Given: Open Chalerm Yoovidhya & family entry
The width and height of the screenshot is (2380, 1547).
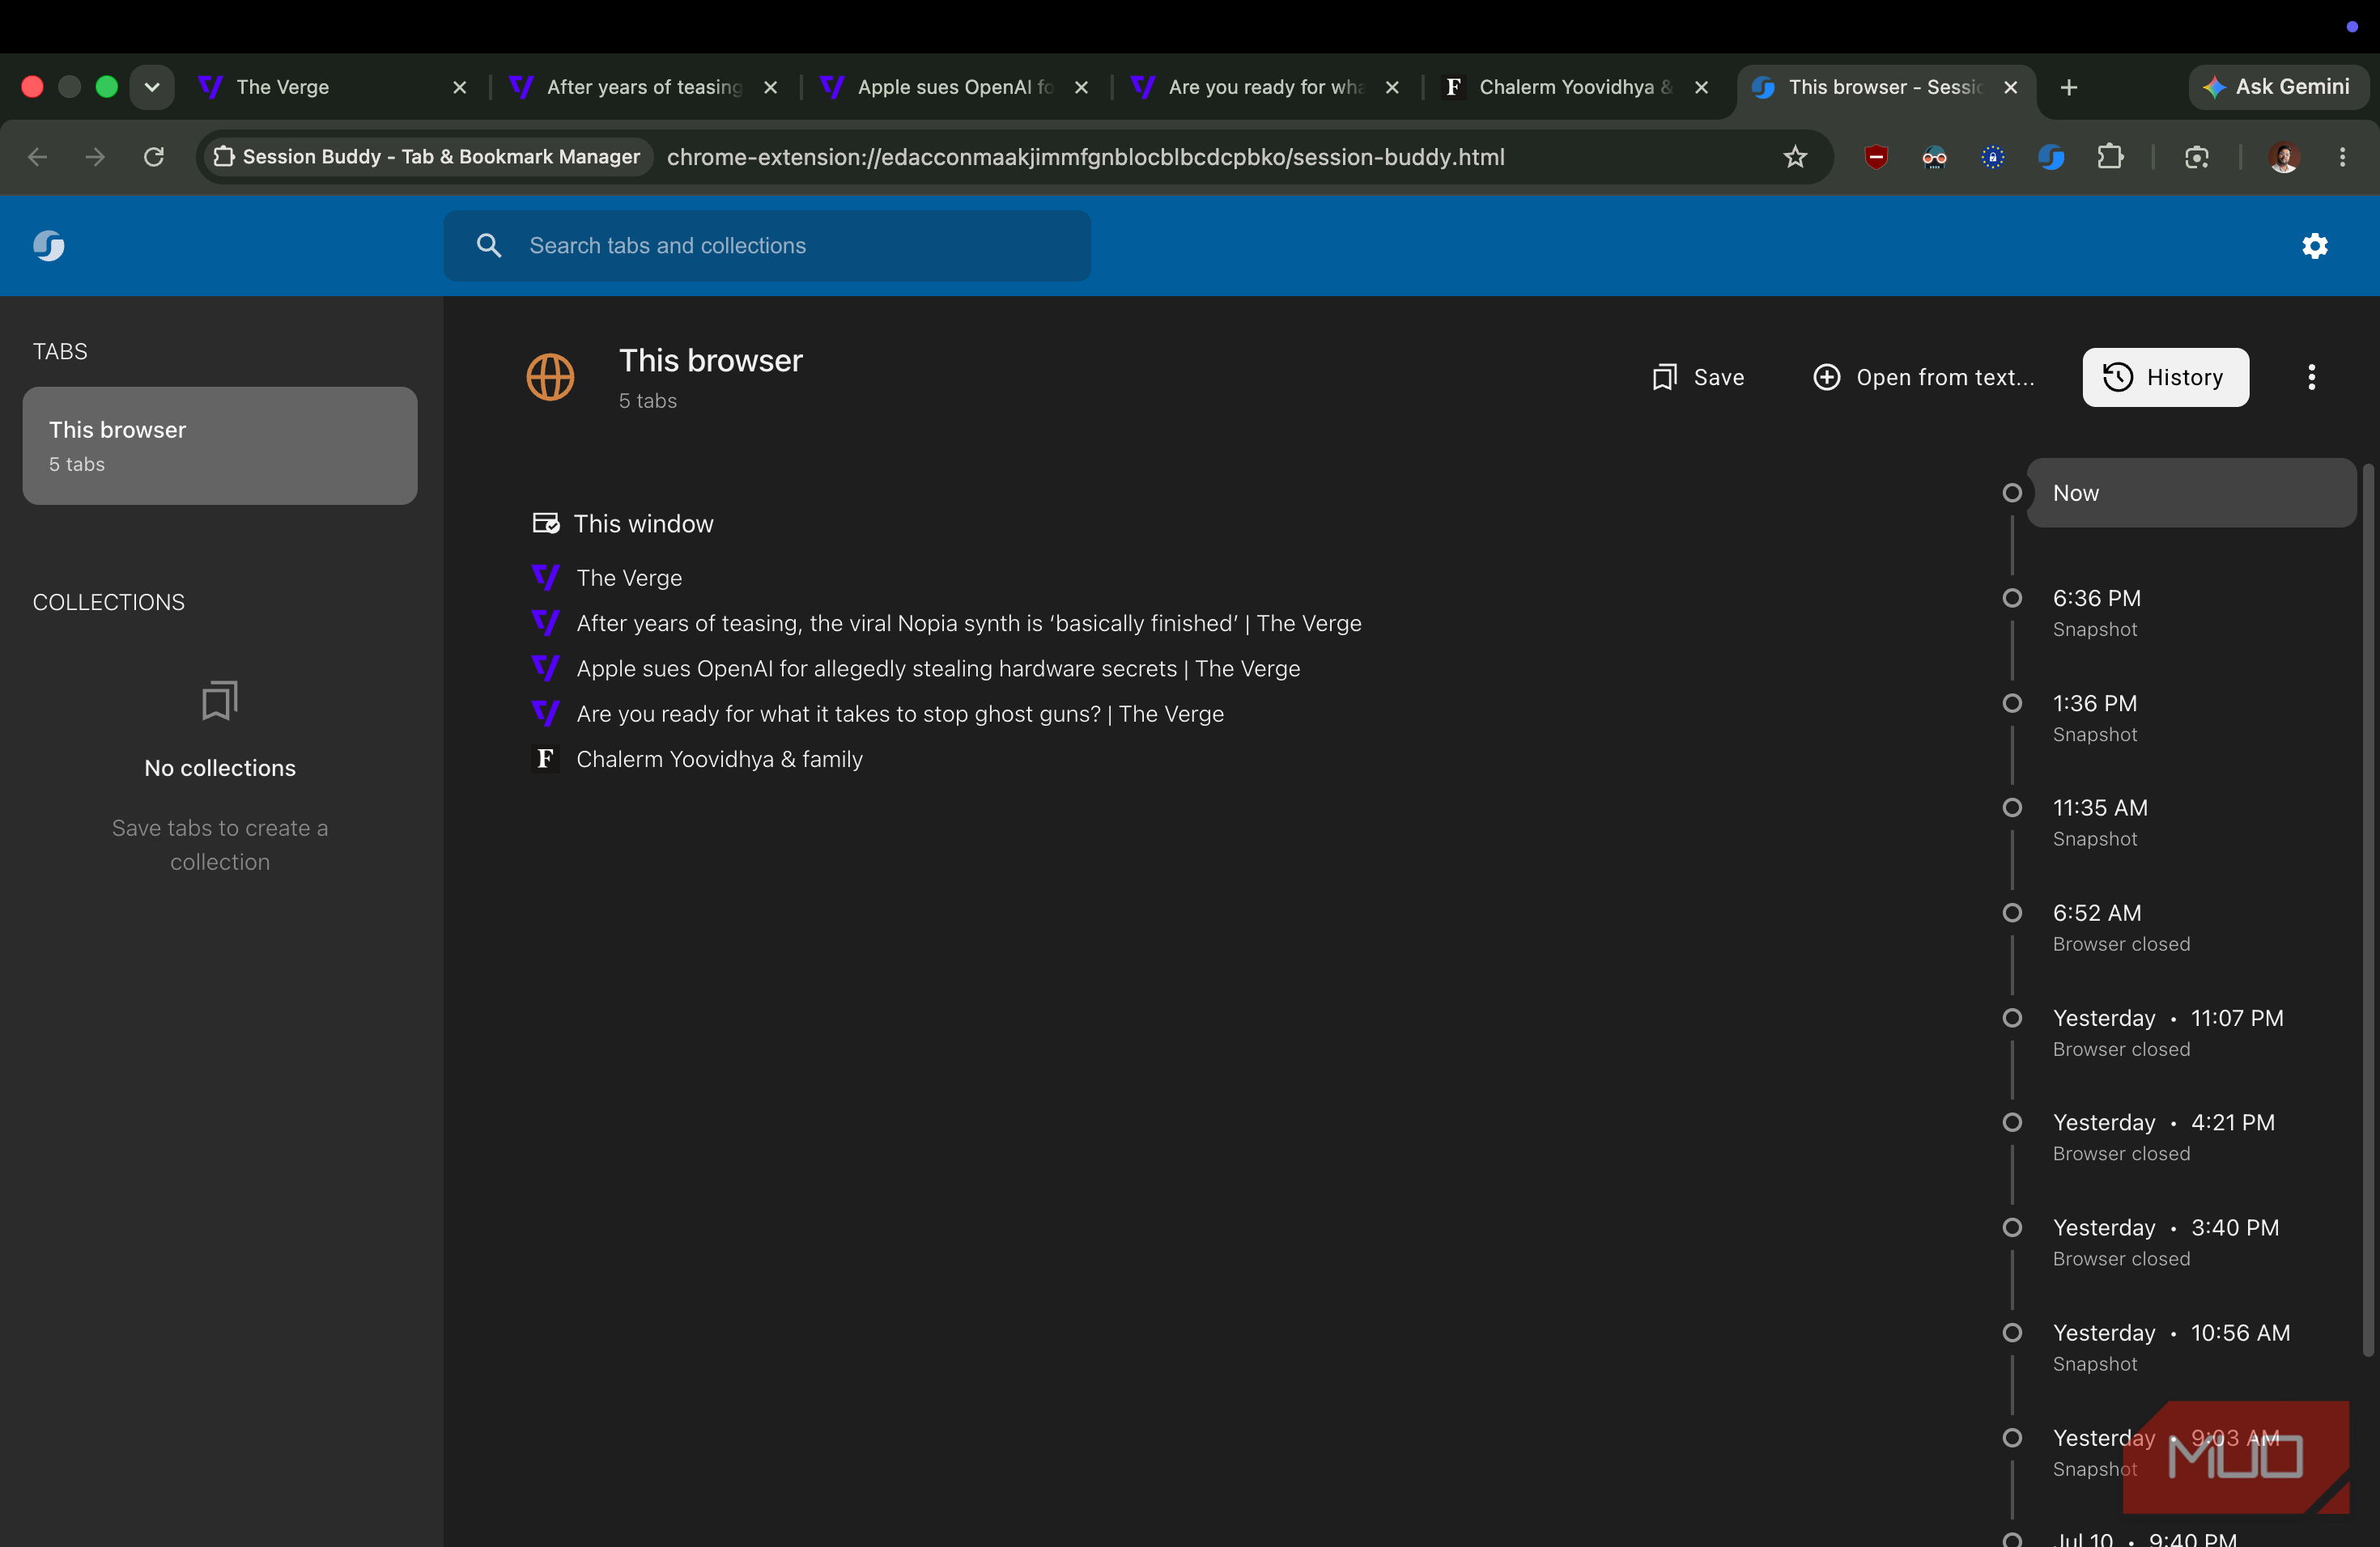Looking at the screenshot, I should click(x=719, y=758).
